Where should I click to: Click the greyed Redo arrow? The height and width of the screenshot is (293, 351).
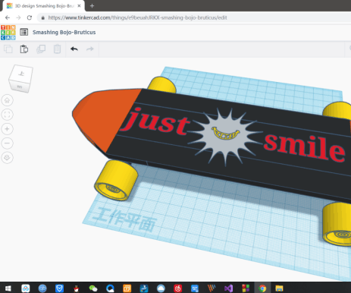90,49
